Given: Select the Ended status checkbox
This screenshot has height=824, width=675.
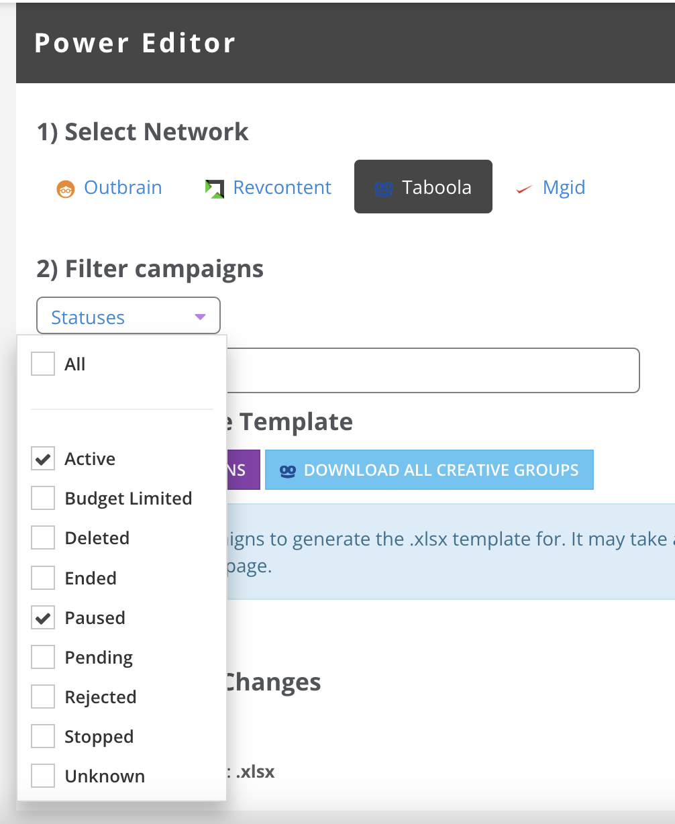Looking at the screenshot, I should pos(43,578).
